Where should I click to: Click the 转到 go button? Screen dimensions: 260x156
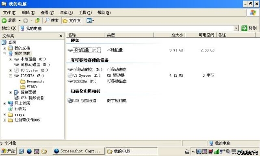point(249,28)
